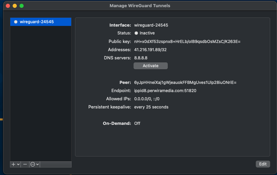Click the empty area of the tunnel list
The height and width of the screenshot is (175, 277).
coord(40,92)
